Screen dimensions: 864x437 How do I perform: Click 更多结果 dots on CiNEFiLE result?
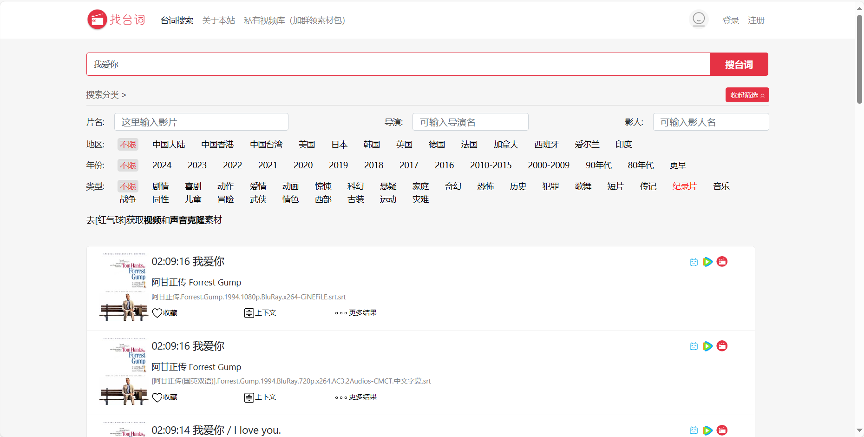341,313
